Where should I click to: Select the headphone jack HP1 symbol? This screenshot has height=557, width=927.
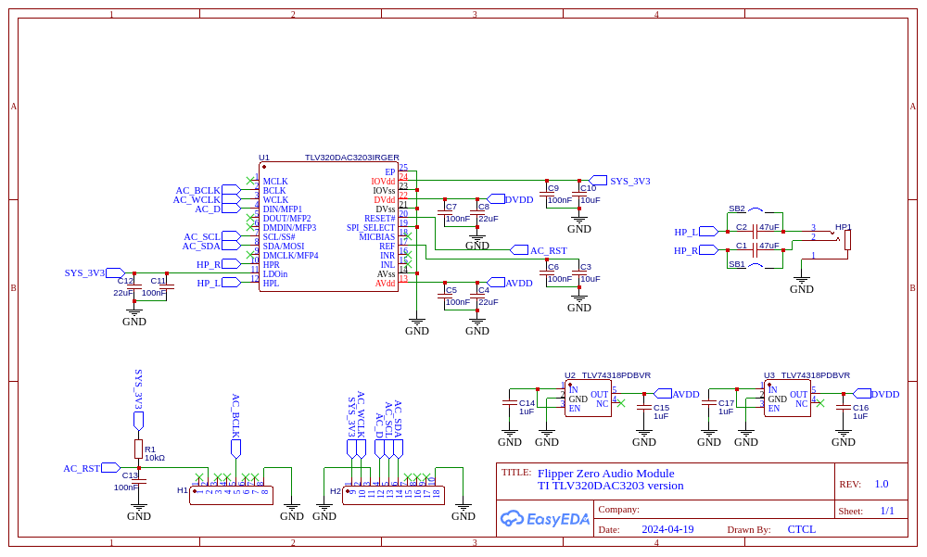pos(846,239)
